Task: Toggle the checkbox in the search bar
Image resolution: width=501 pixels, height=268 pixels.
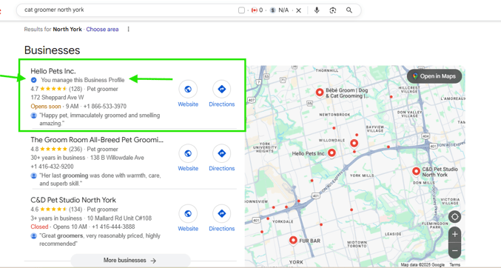Action: pyautogui.click(x=241, y=10)
